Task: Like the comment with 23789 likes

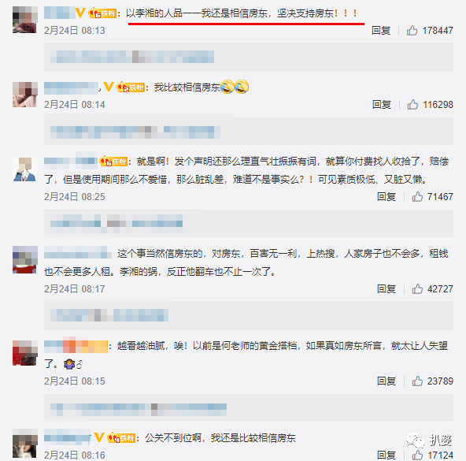Action: (417, 381)
